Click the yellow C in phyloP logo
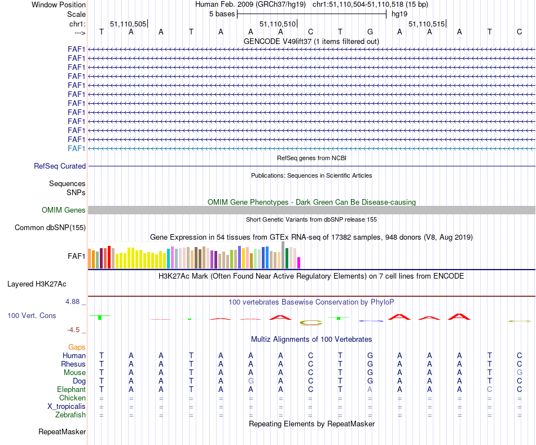This screenshot has height=445, width=536. pyautogui.click(x=311, y=322)
